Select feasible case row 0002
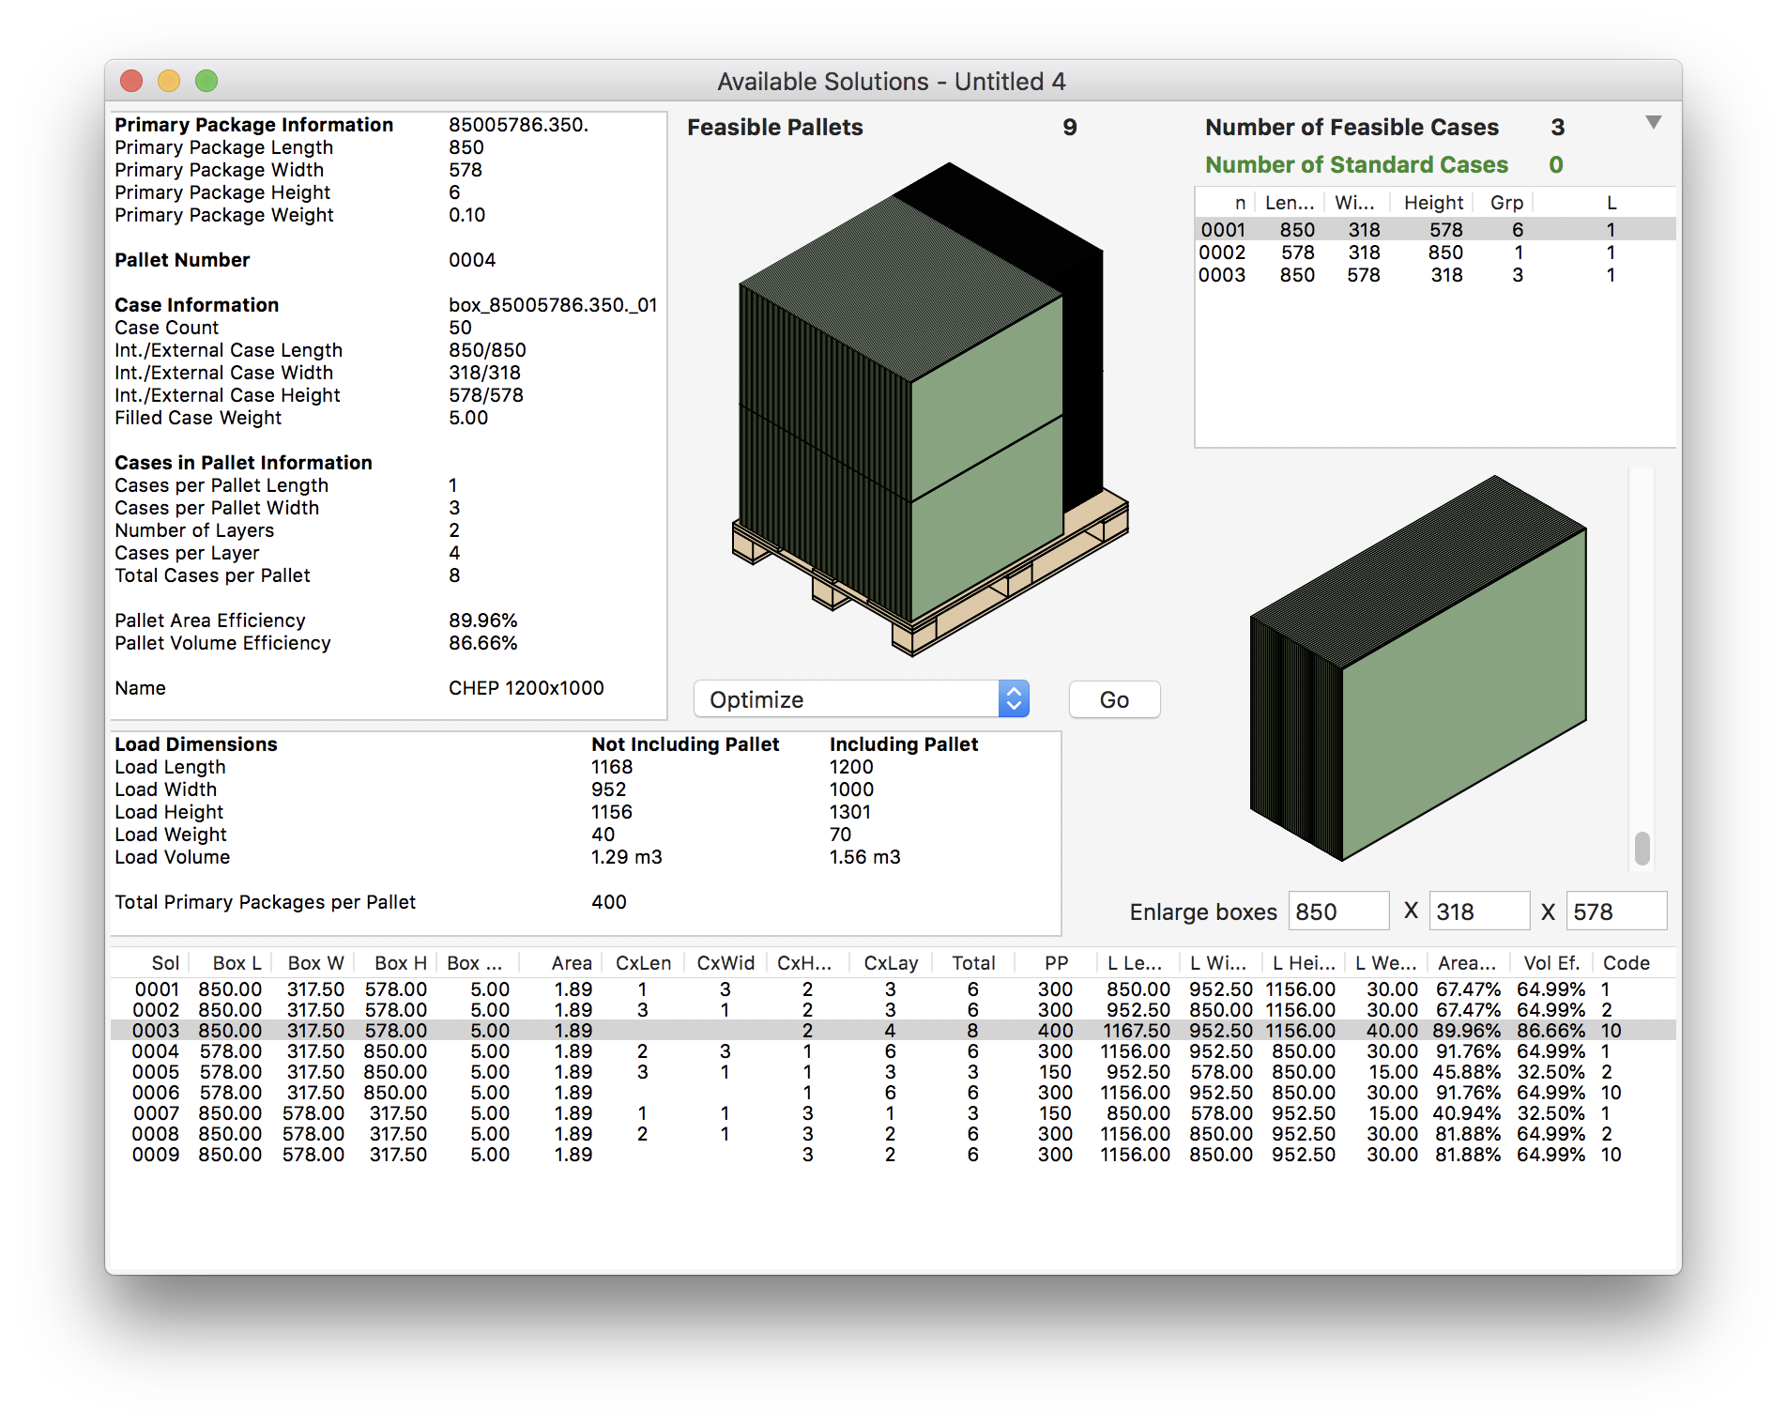Viewport: 1787px width, 1425px height. tap(1435, 253)
